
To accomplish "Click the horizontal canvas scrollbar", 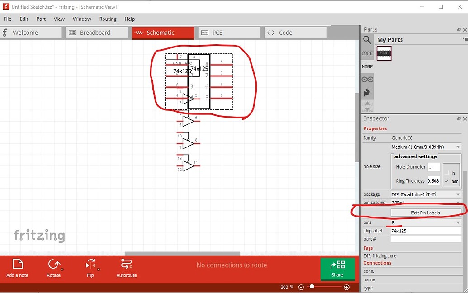I will pyautogui.click(x=182, y=254).
